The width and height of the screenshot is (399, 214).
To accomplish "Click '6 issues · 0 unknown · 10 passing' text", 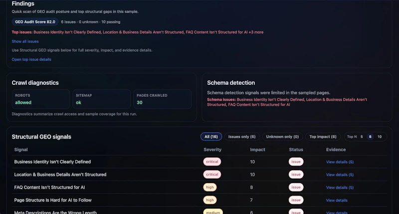I will [91, 22].
